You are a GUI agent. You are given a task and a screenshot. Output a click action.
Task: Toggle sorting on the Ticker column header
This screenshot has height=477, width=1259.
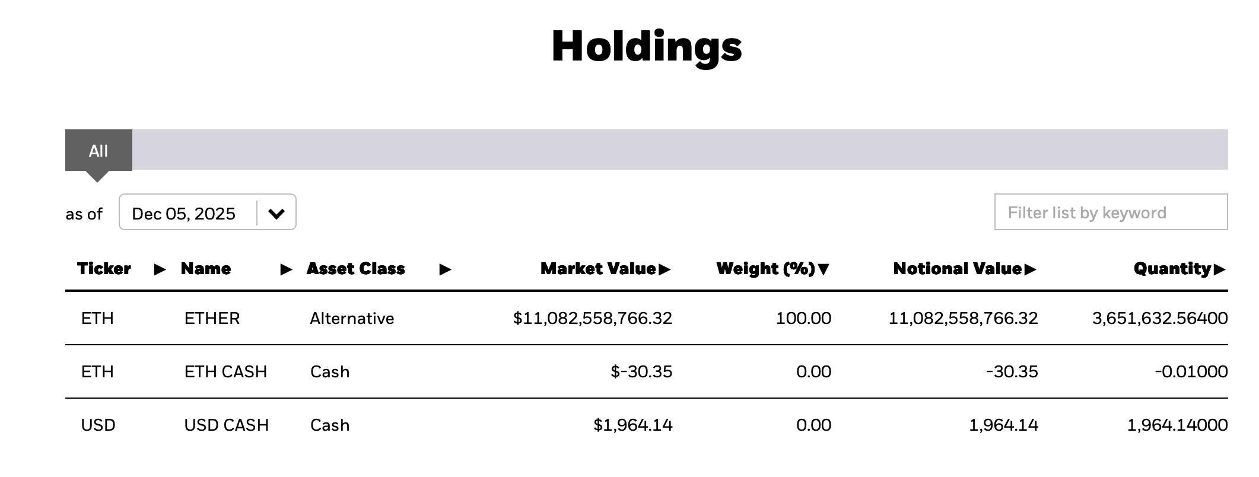tap(104, 268)
